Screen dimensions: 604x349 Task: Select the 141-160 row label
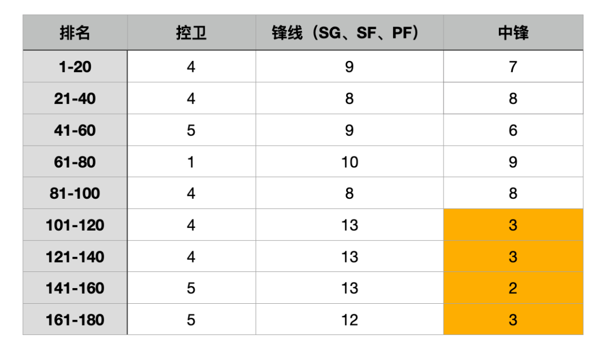point(75,288)
